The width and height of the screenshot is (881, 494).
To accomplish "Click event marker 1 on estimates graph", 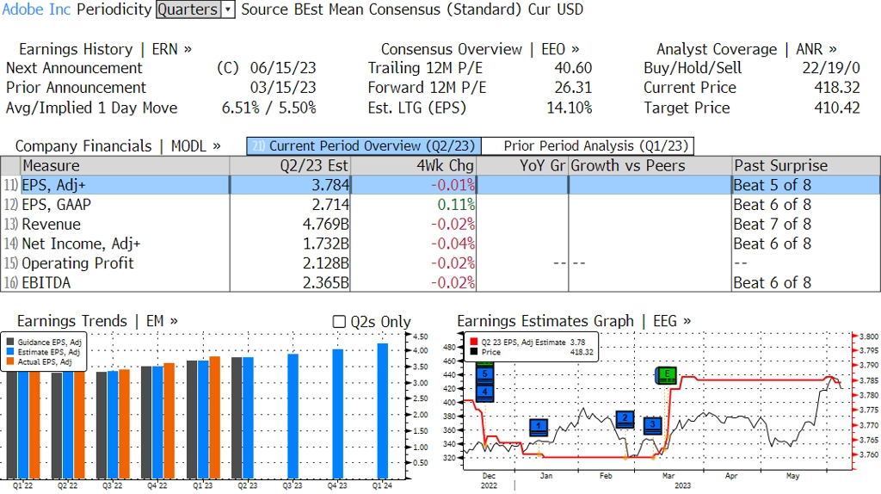I will pyautogui.click(x=539, y=427).
